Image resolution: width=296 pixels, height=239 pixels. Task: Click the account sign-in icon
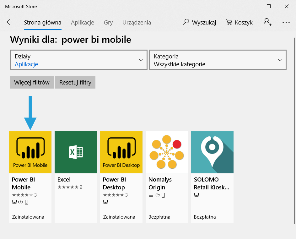click(267, 22)
